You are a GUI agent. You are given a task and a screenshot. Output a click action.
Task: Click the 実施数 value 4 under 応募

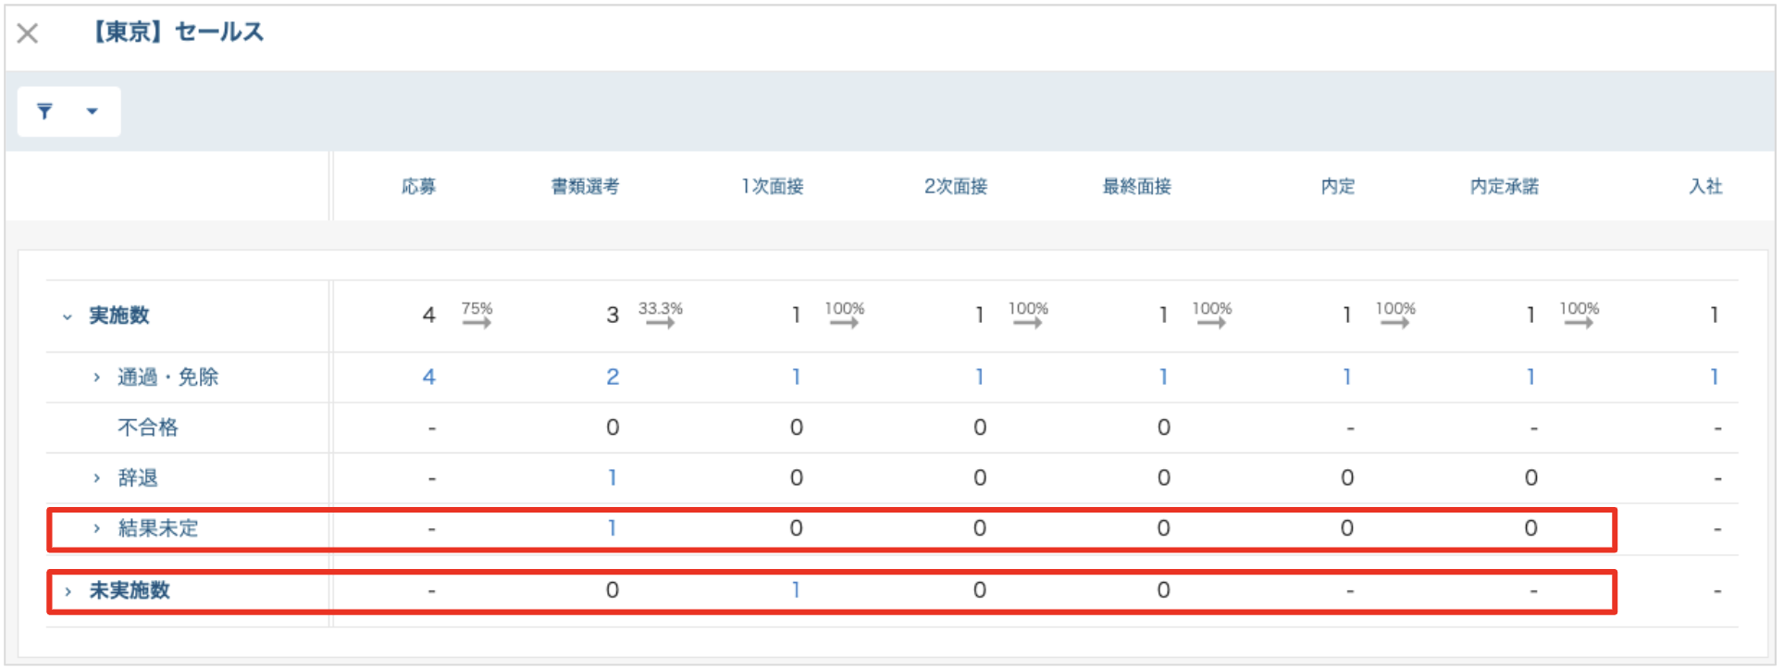[428, 315]
